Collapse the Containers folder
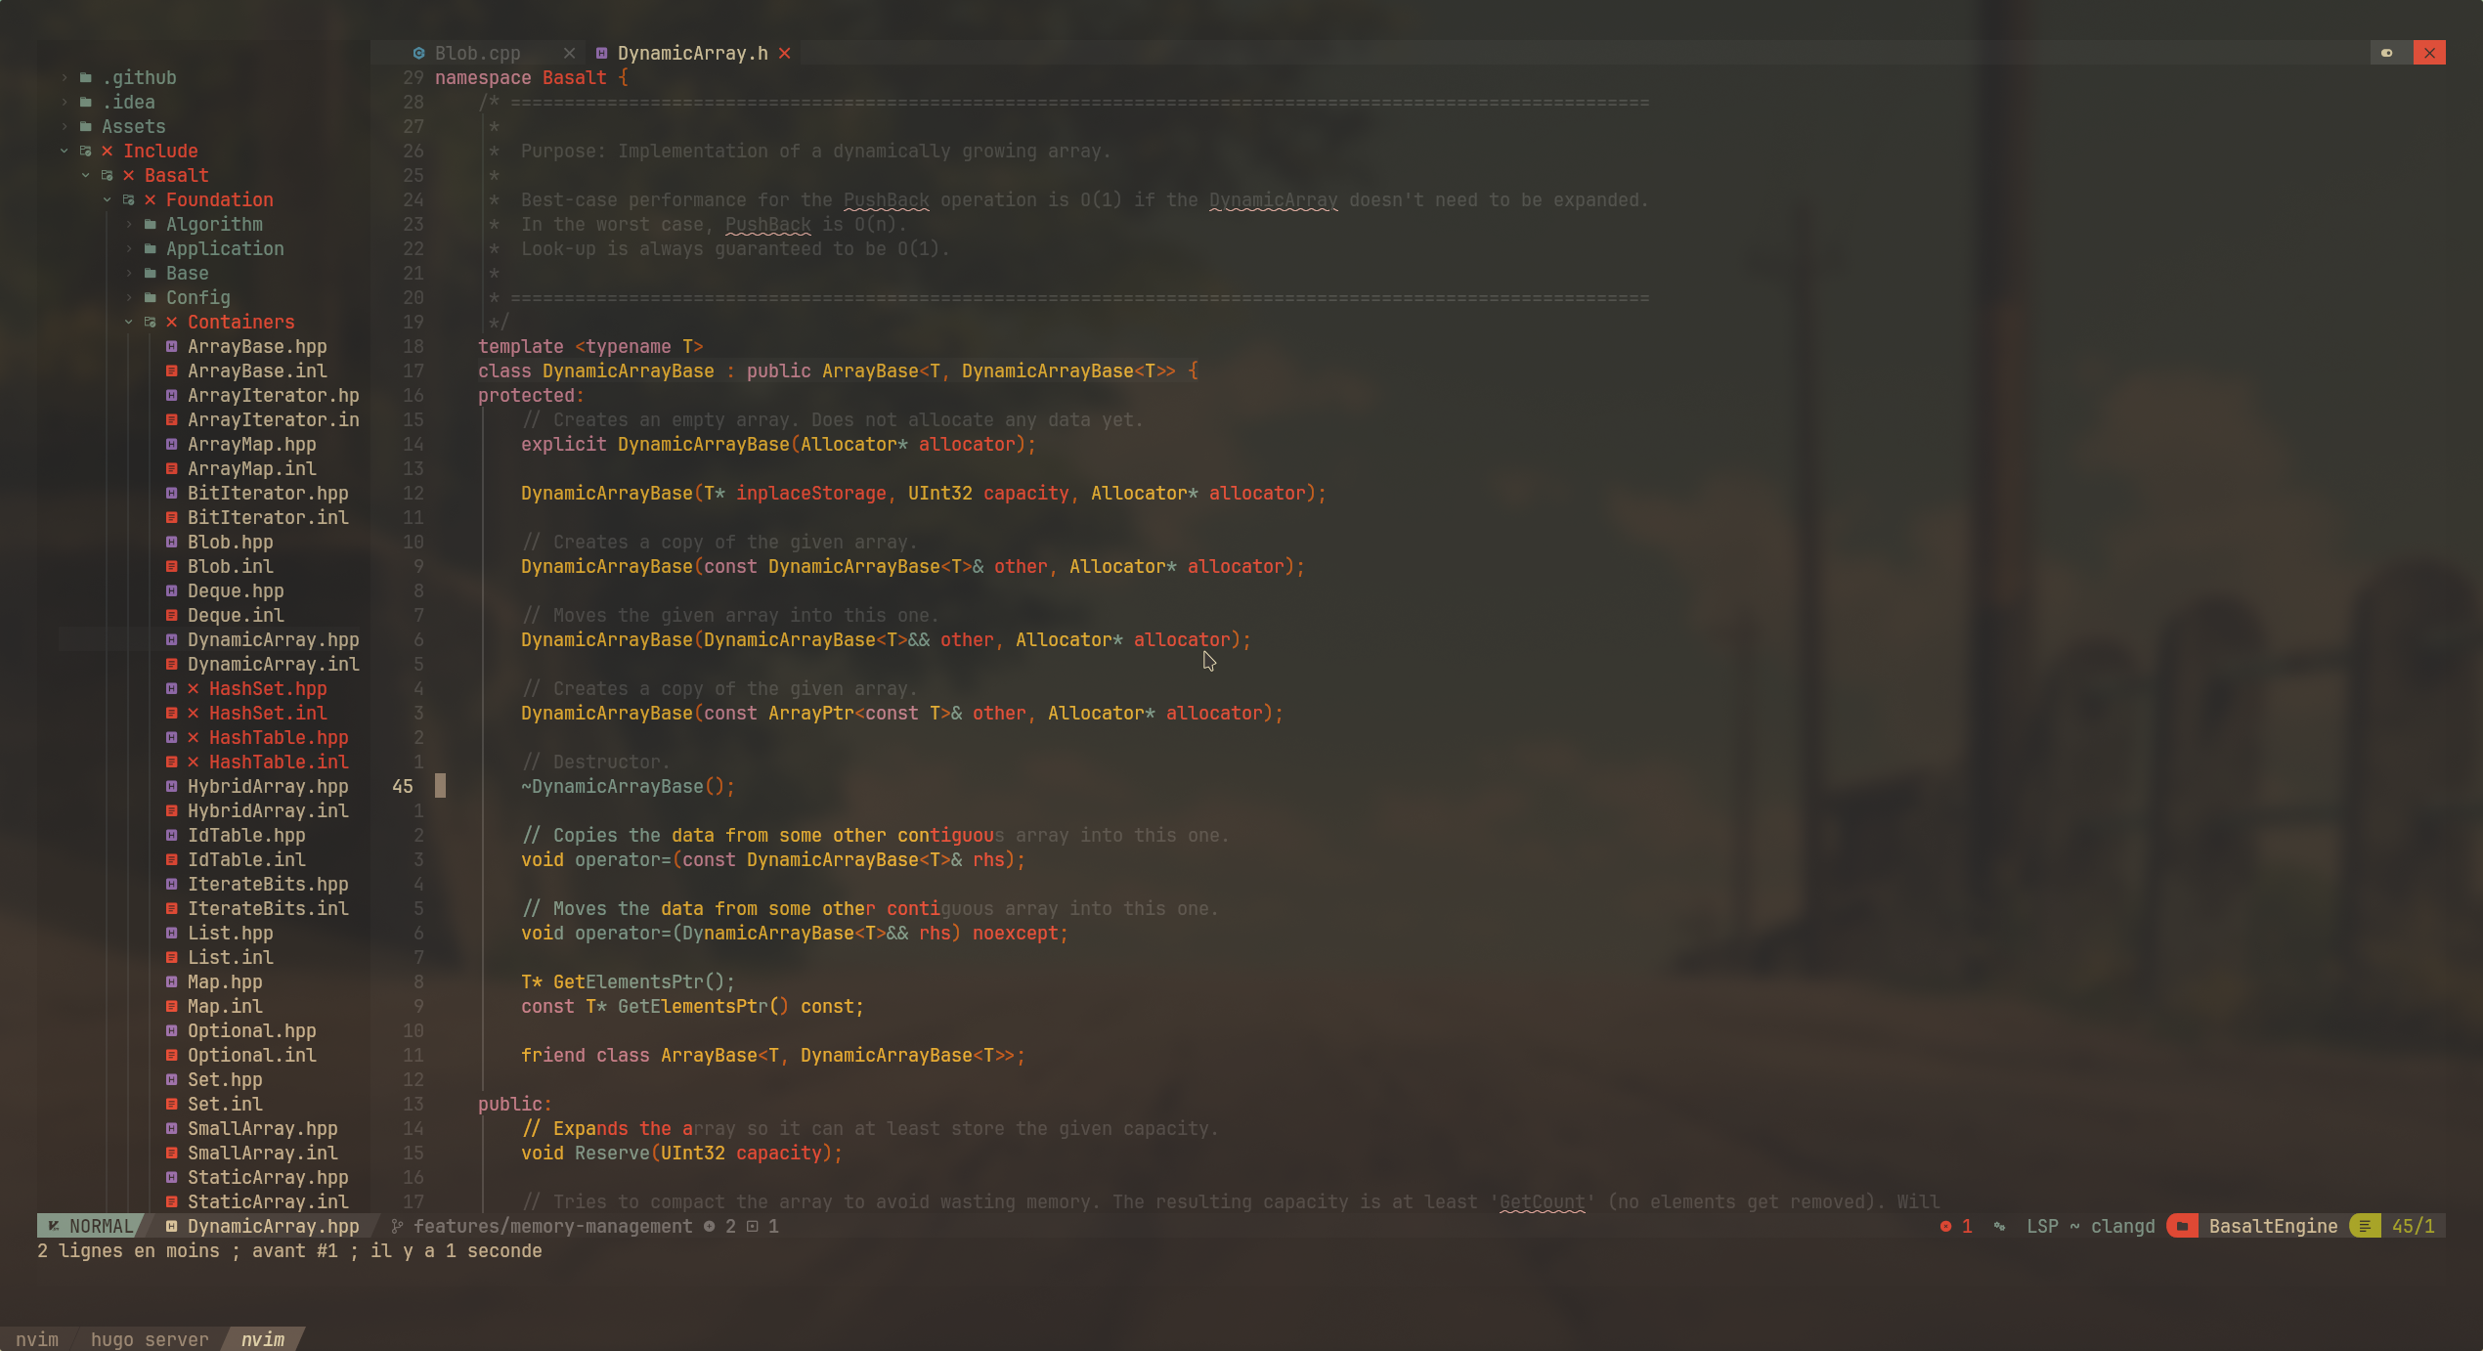2483x1351 pixels. pyautogui.click(x=129, y=322)
